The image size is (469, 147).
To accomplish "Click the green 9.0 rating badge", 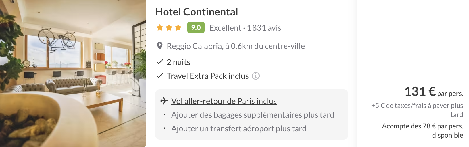I will coord(196,27).
